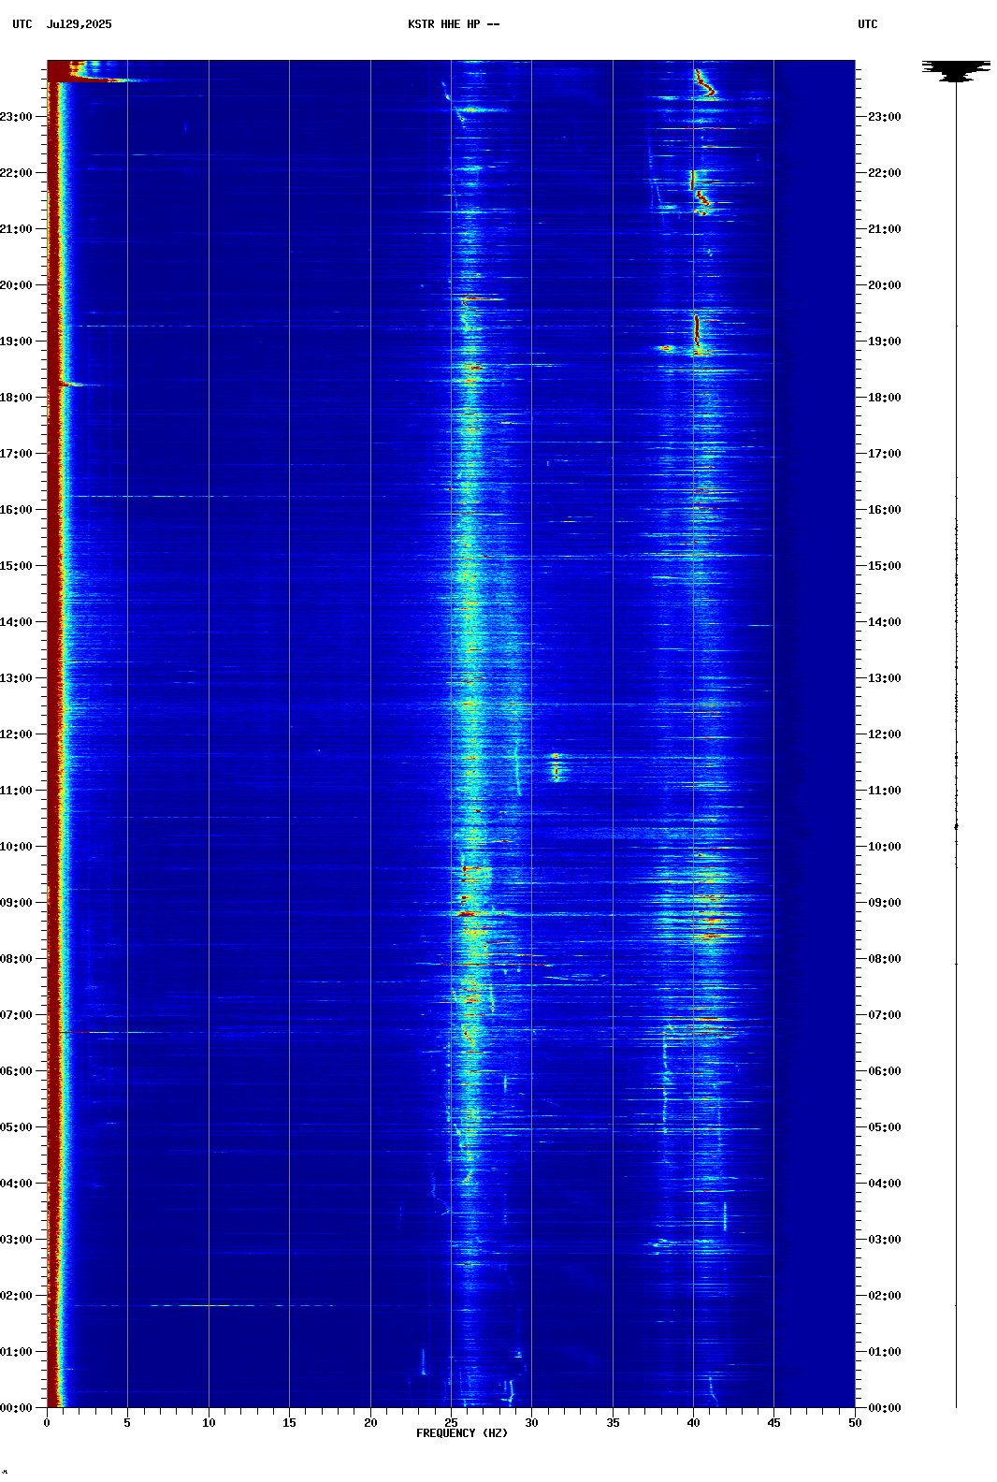Click 11:00 on the right time axis

885,791
